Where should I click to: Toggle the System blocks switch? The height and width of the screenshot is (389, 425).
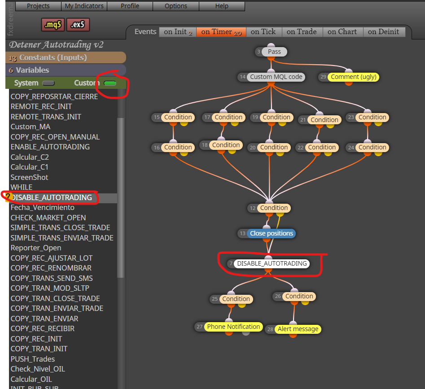pos(48,83)
